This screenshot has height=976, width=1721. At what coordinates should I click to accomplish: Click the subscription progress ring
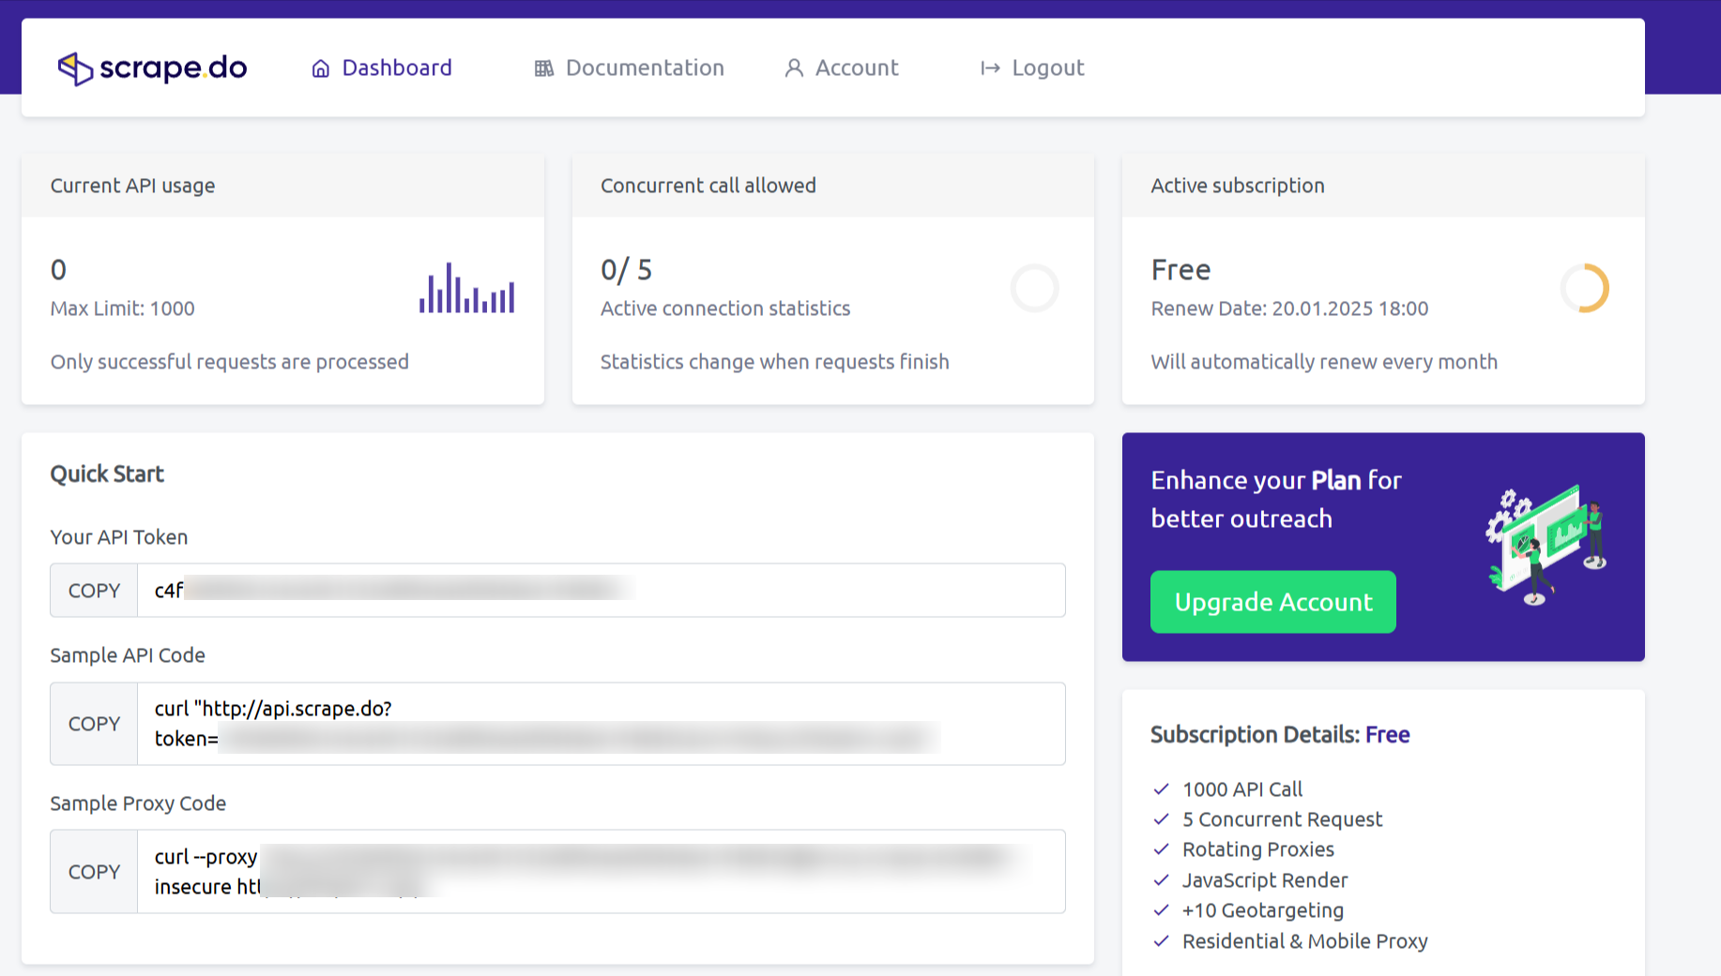click(x=1584, y=288)
